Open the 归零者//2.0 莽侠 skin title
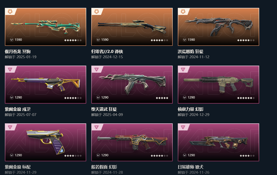The width and height of the screenshot is (277, 175). [x=107, y=52]
